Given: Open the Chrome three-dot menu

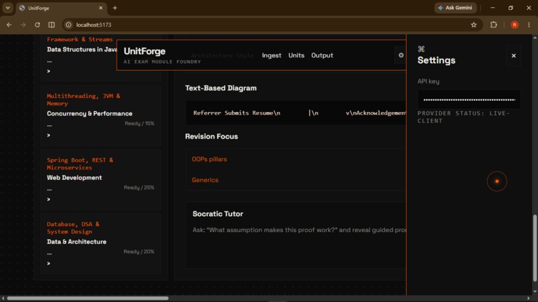Looking at the screenshot, I should 529,25.
